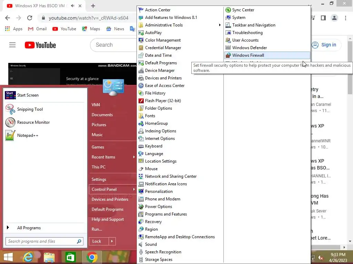
Task: Click the Device Manager icon
Action: (x=141, y=70)
